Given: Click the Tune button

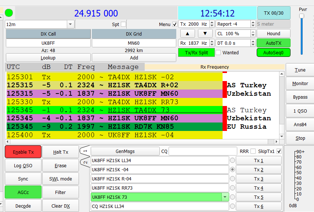Looking at the screenshot, I should point(300,70).
